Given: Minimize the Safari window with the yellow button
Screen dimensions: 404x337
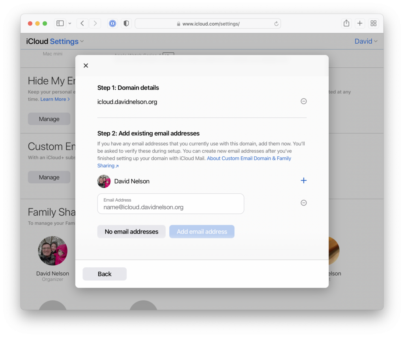Looking at the screenshot, I should coord(37,23).
